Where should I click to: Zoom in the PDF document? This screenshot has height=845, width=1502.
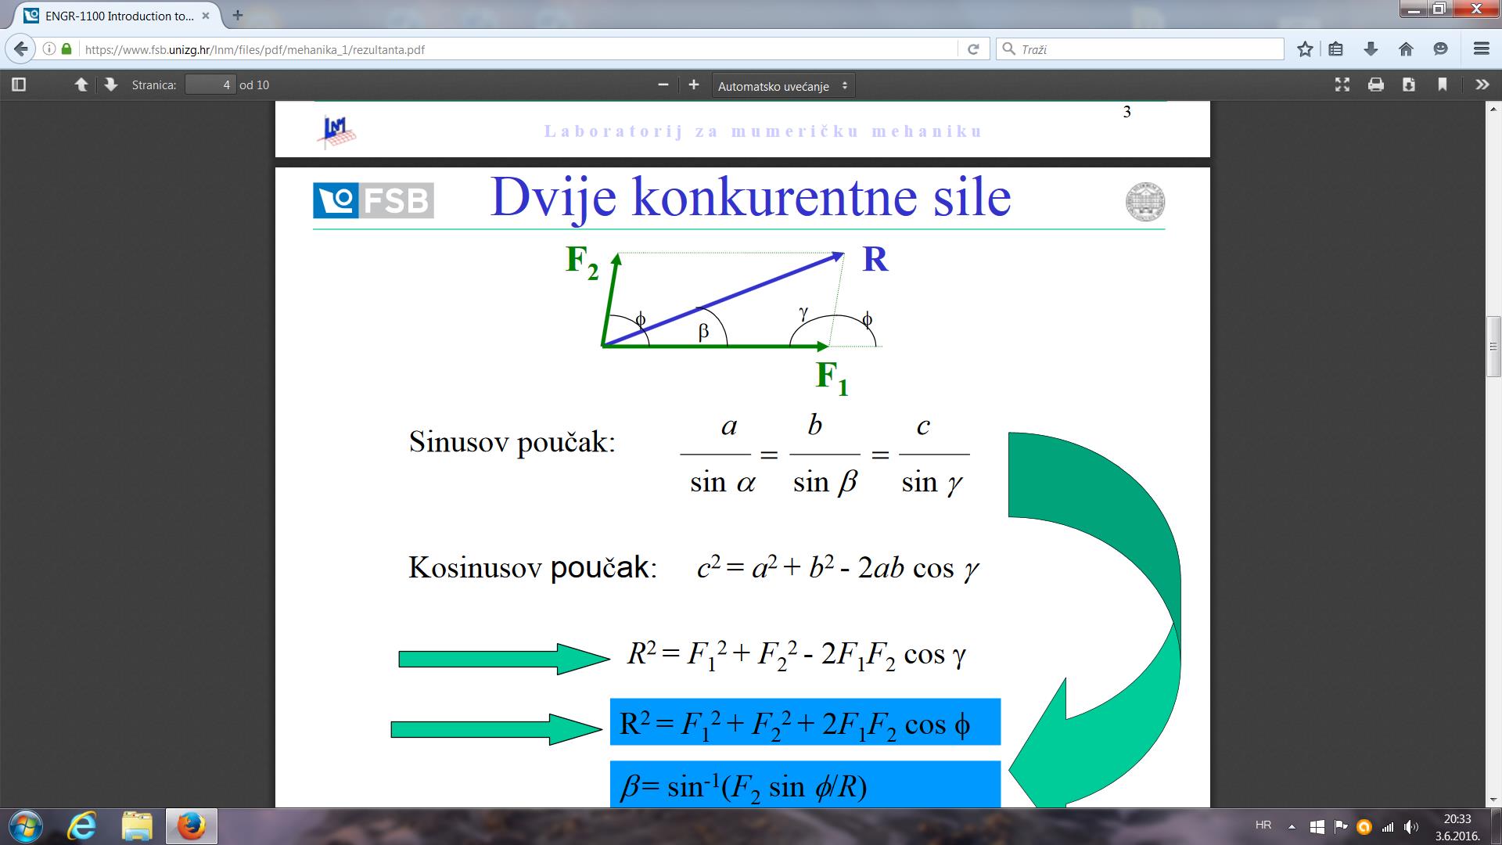coord(693,84)
